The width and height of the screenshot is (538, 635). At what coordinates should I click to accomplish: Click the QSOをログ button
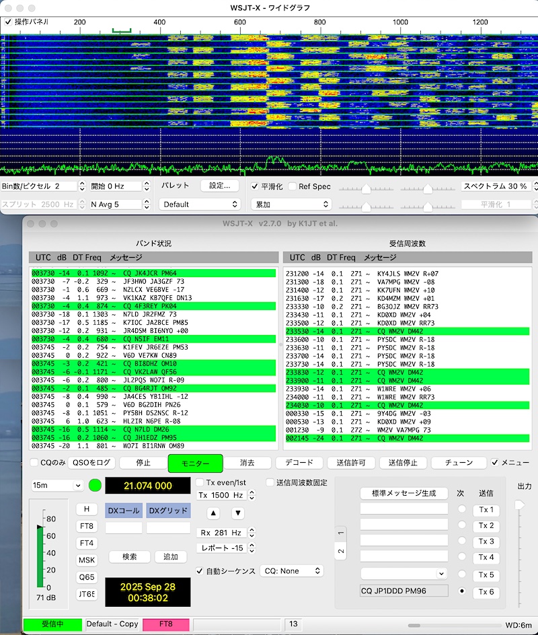[91, 463]
